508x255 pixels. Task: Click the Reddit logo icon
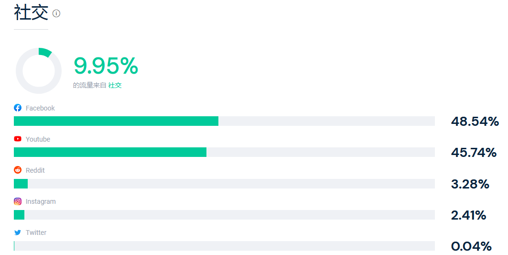coord(18,170)
